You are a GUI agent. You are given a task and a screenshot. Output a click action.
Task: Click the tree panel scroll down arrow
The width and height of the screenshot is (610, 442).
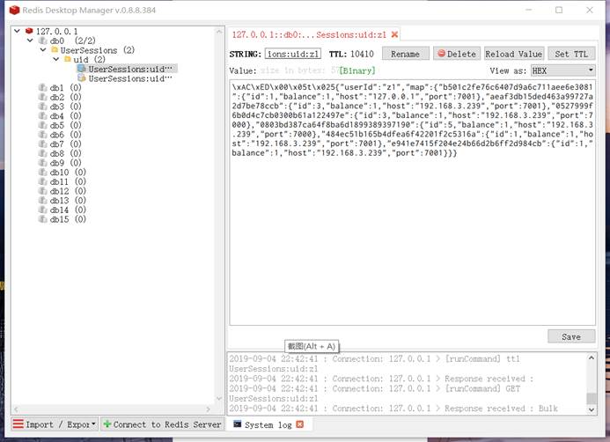(x=219, y=399)
